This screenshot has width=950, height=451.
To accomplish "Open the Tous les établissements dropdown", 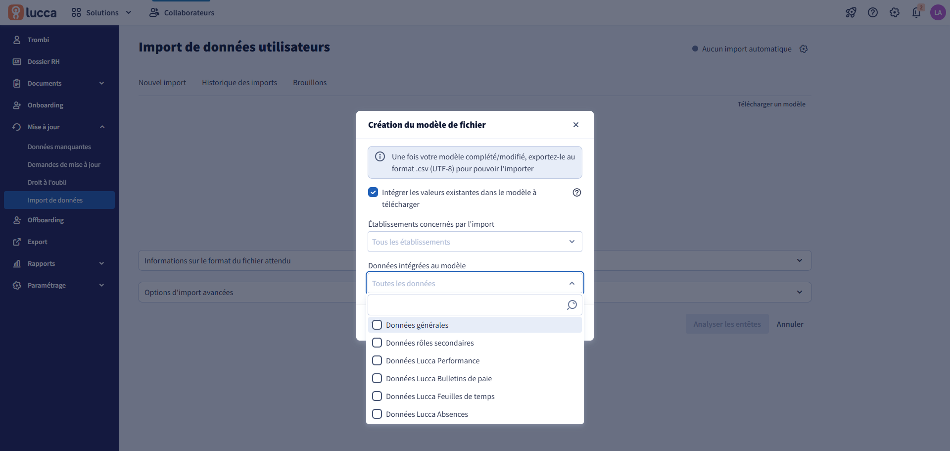I will pyautogui.click(x=475, y=242).
